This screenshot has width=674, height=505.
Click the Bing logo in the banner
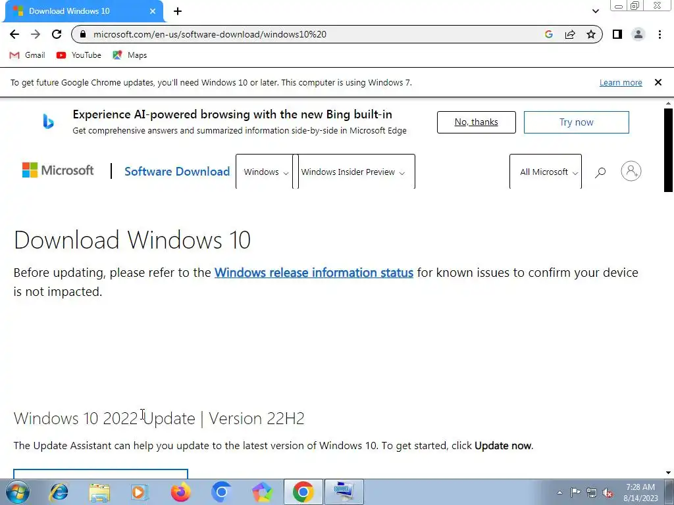(48, 122)
